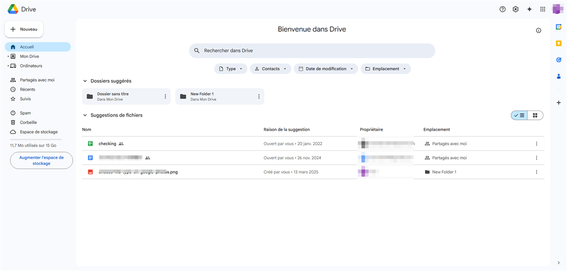
Task: Click the Nouveau button
Action: pos(24,29)
